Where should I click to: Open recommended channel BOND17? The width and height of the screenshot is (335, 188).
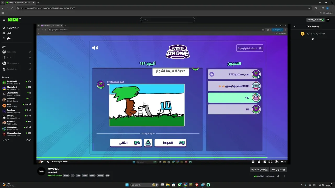pos(17,117)
